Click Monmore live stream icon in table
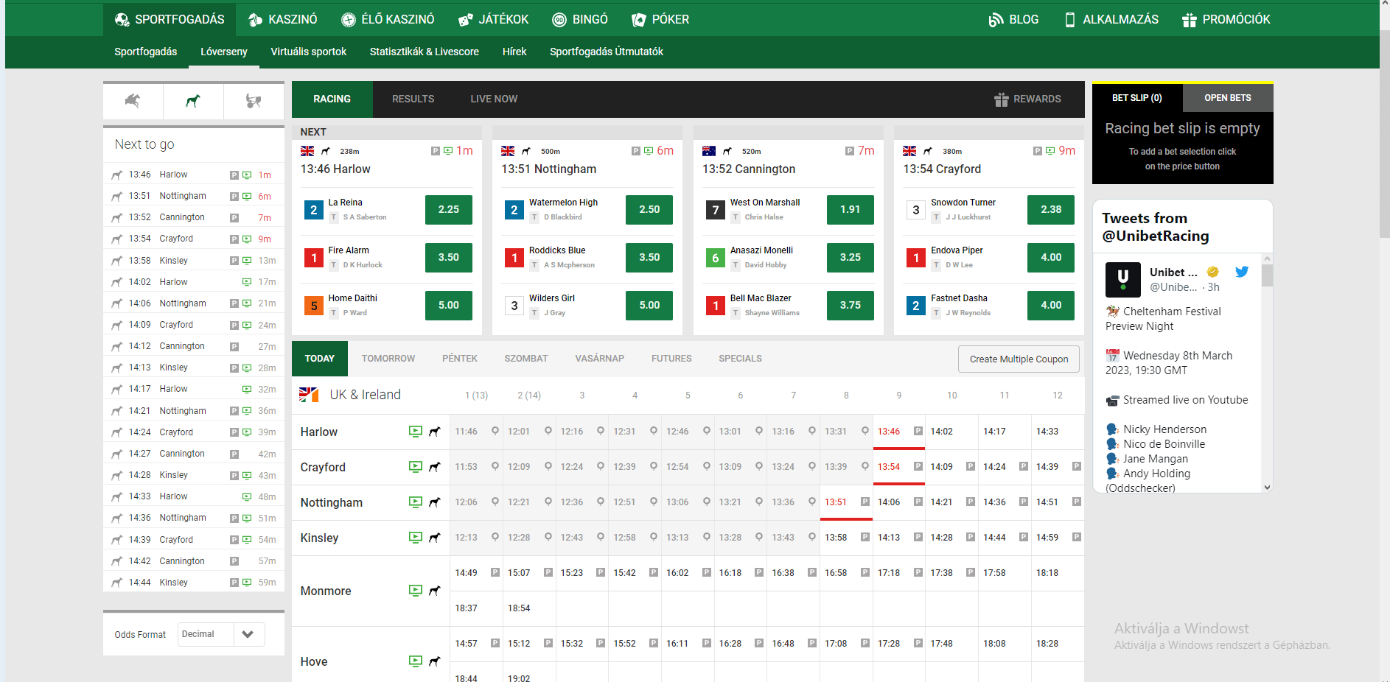The height and width of the screenshot is (682, 1390). (416, 591)
